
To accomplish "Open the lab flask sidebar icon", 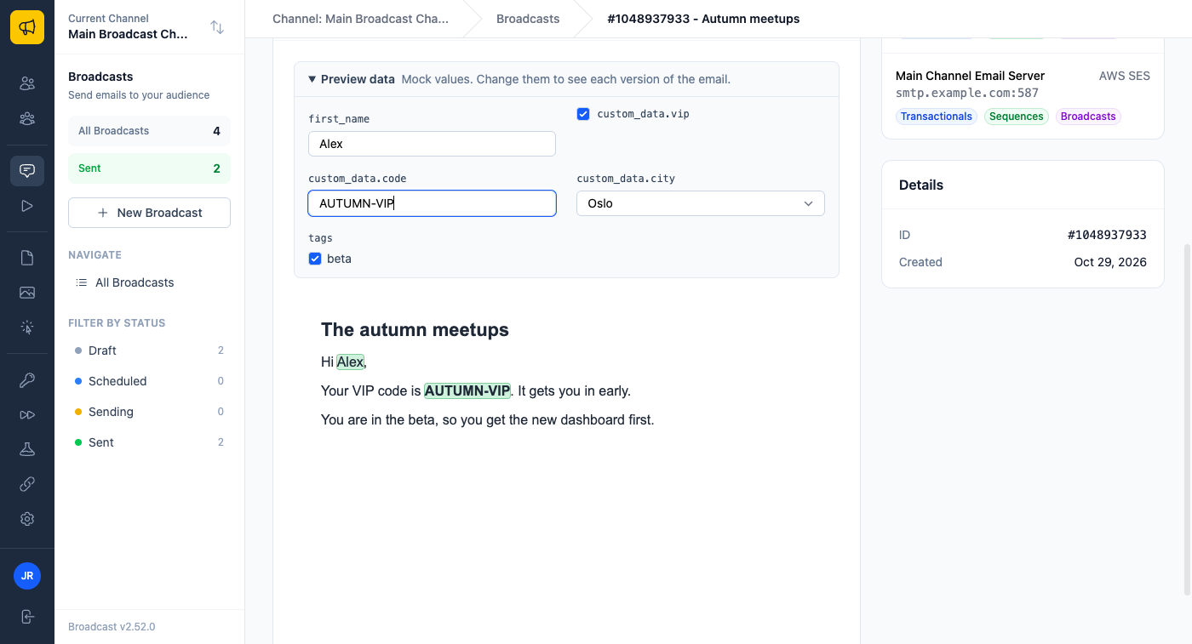I will click(x=27, y=449).
